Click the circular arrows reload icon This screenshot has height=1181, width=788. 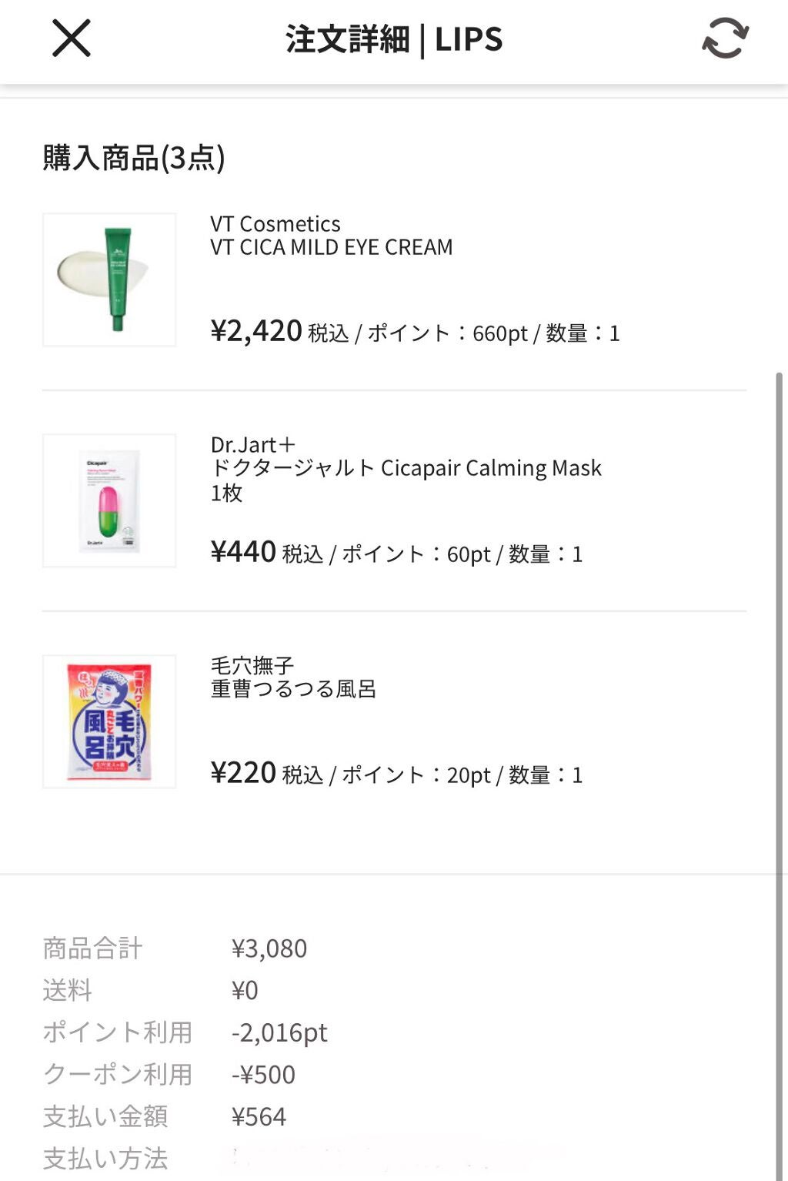point(724,40)
